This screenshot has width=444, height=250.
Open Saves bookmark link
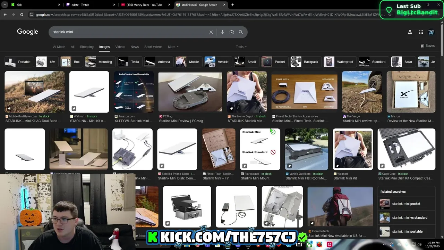(428, 46)
